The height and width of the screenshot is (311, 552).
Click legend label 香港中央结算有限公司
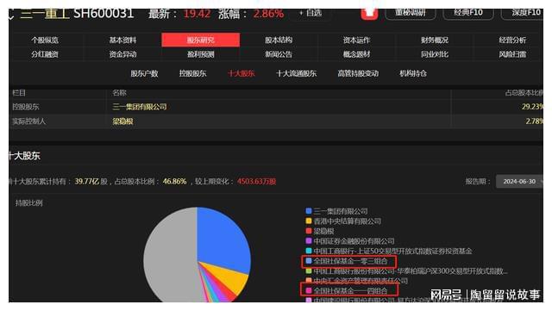pyautogui.click(x=347, y=221)
